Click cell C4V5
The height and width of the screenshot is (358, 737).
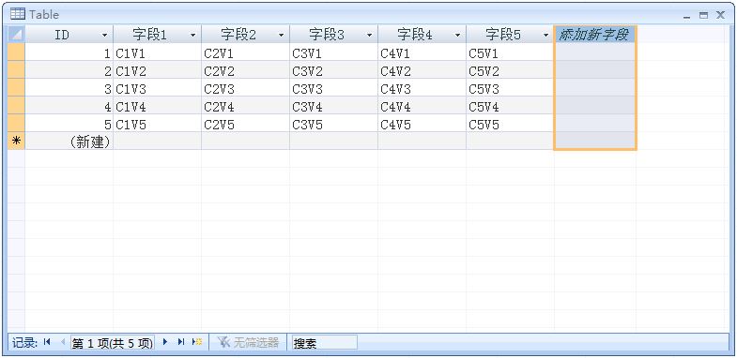tap(422, 124)
